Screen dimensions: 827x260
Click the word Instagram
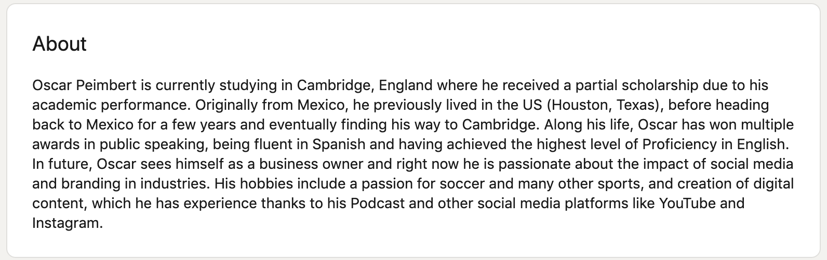pyautogui.click(x=66, y=223)
